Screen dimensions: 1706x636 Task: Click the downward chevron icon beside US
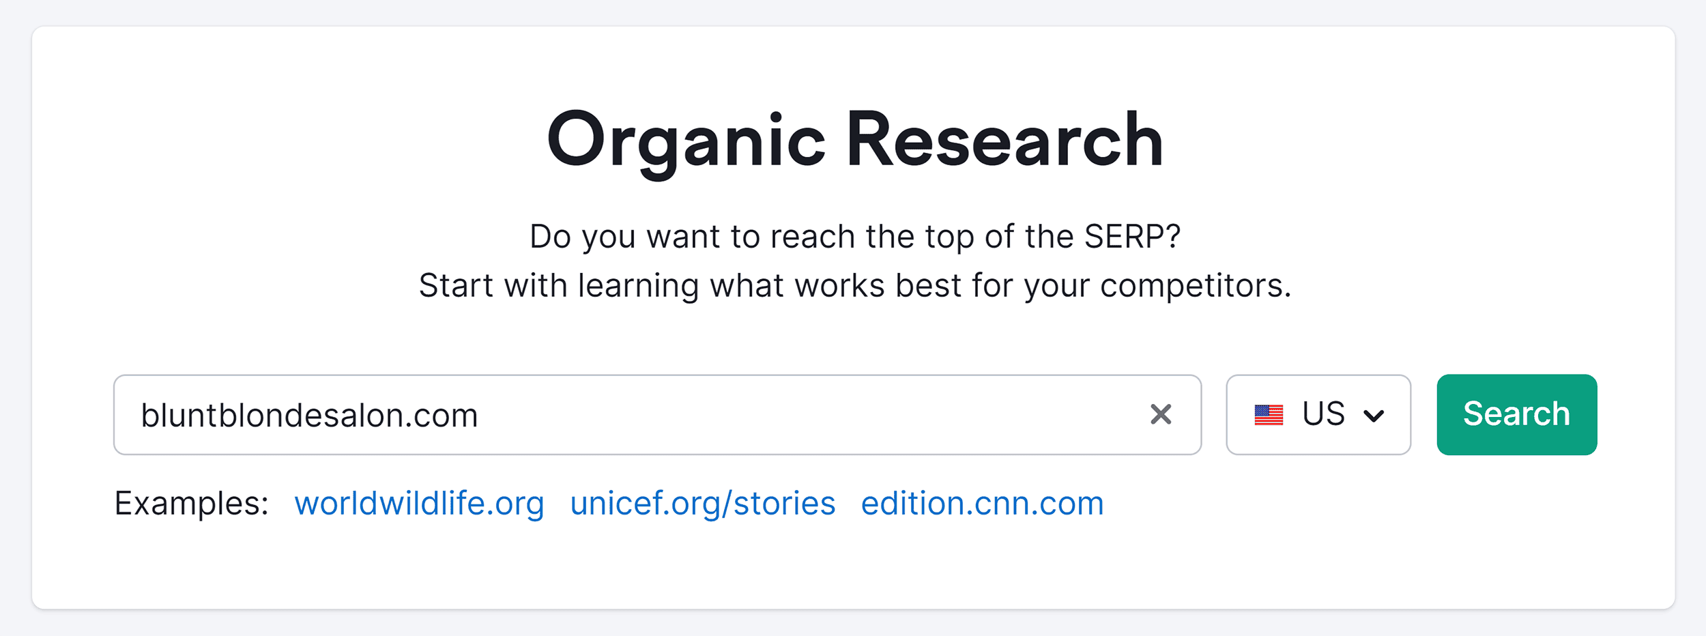(x=1375, y=414)
